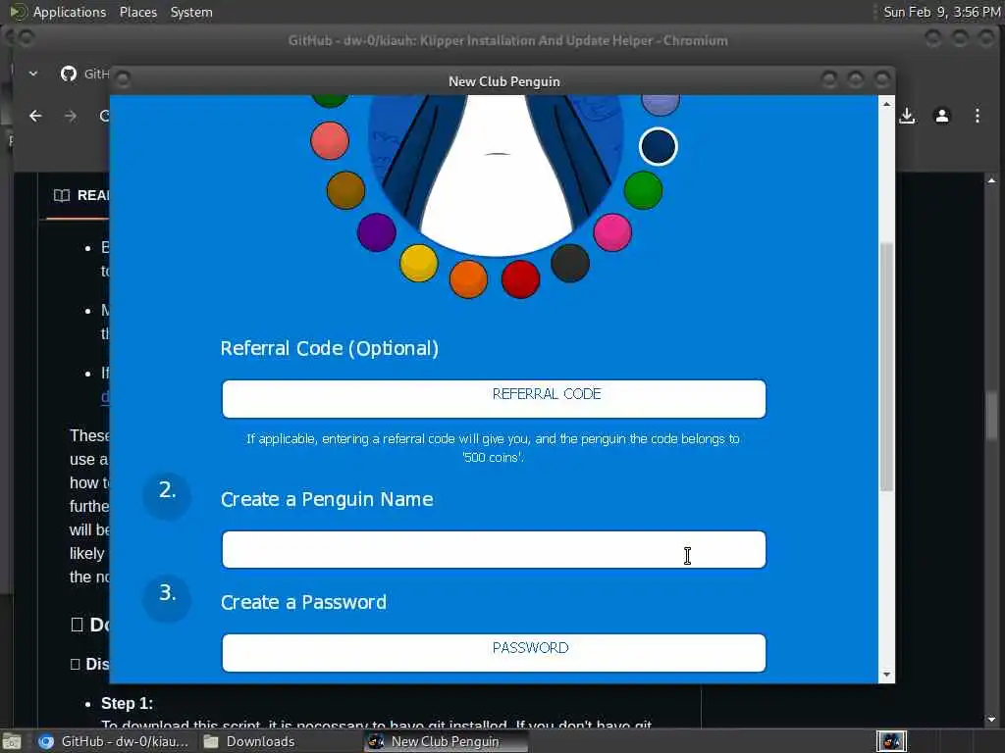The width and height of the screenshot is (1005, 753).
Task: Click the GitHub logo icon in Chromium tab
Action: click(69, 74)
